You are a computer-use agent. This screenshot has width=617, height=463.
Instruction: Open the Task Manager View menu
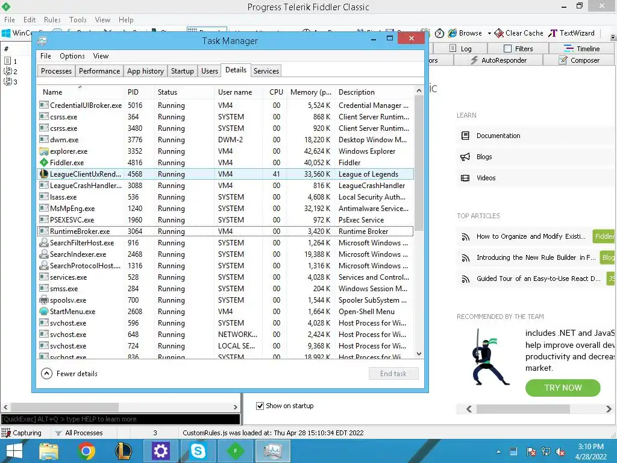point(101,56)
